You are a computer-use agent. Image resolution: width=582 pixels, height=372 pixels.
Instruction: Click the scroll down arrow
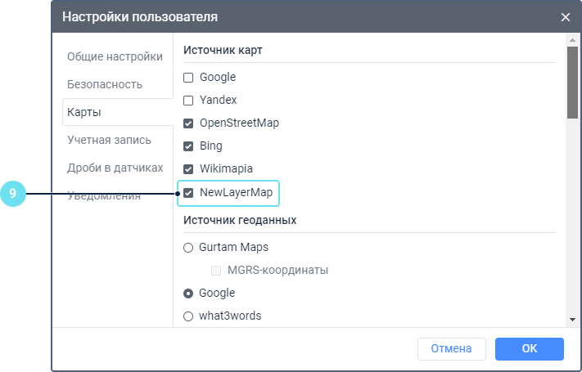tap(572, 319)
